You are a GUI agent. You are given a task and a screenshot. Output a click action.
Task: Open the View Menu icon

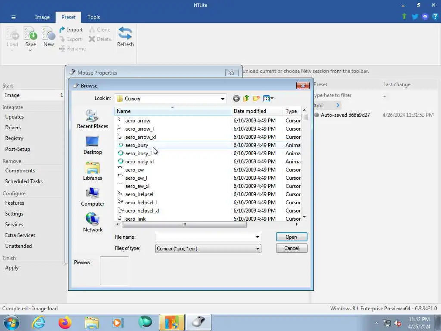268,98
